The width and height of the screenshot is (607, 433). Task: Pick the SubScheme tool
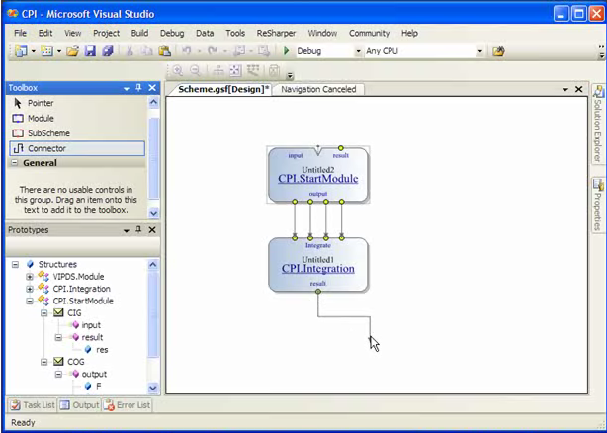pyautogui.click(x=47, y=132)
